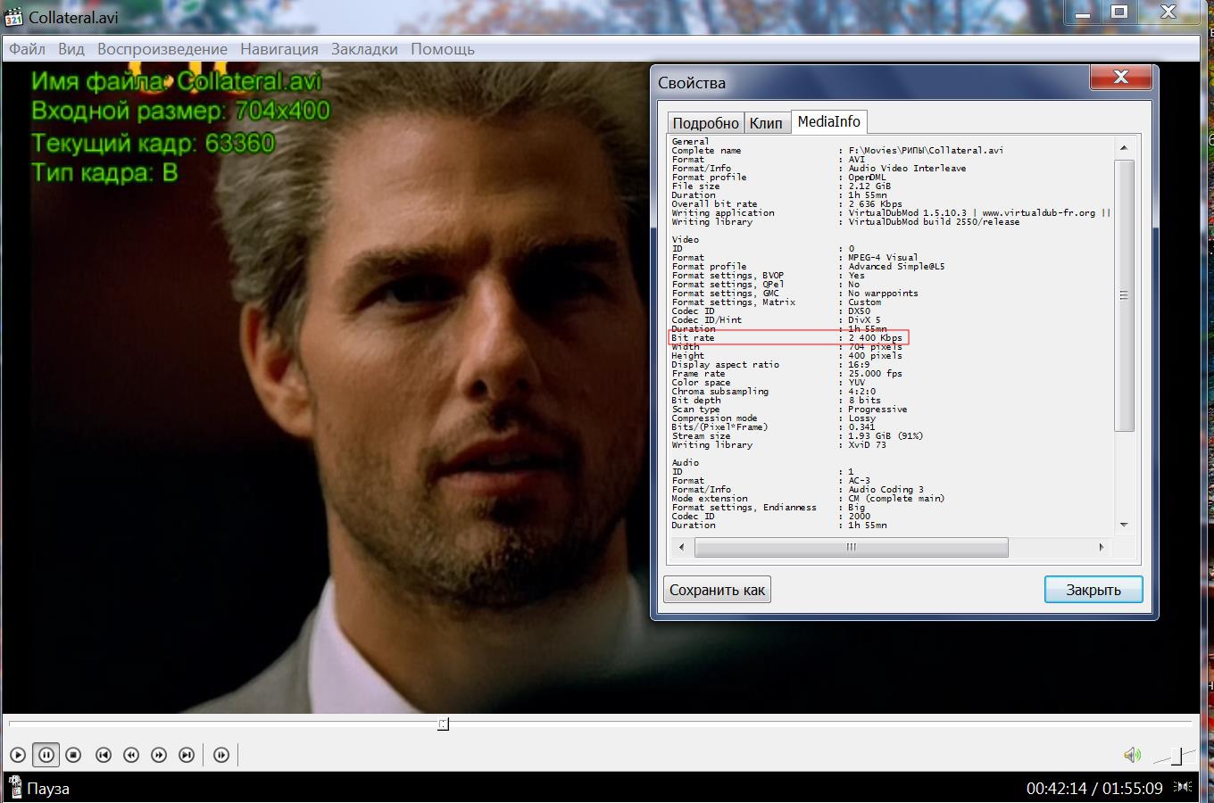Click the Pause button in the toolbar
The width and height of the screenshot is (1214, 803).
click(x=46, y=755)
